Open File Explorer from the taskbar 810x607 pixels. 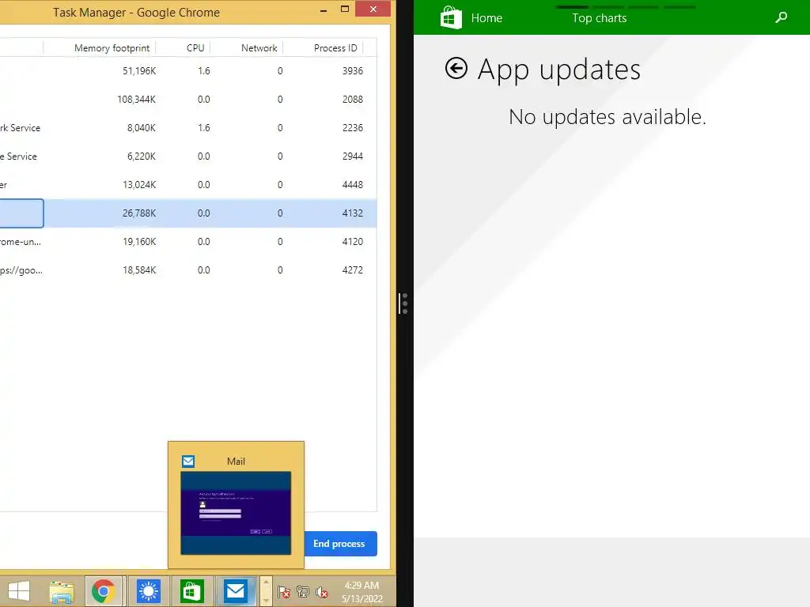62,591
